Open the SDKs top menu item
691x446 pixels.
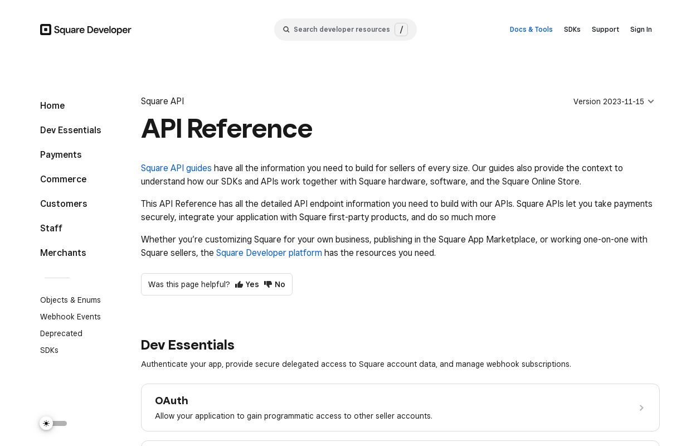click(x=572, y=30)
